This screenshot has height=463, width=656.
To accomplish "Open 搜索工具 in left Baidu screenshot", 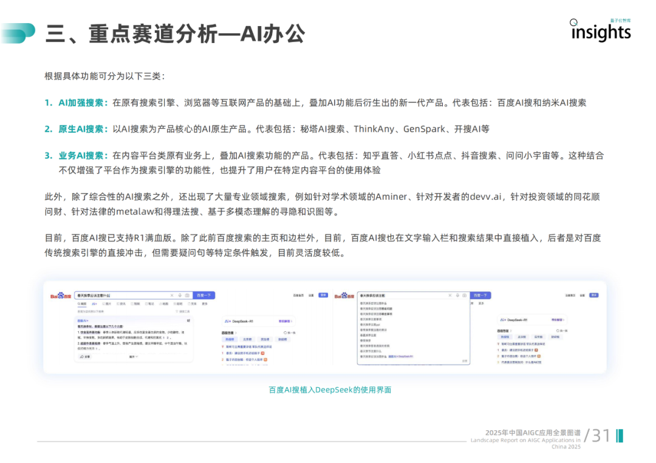I will click(x=182, y=311).
